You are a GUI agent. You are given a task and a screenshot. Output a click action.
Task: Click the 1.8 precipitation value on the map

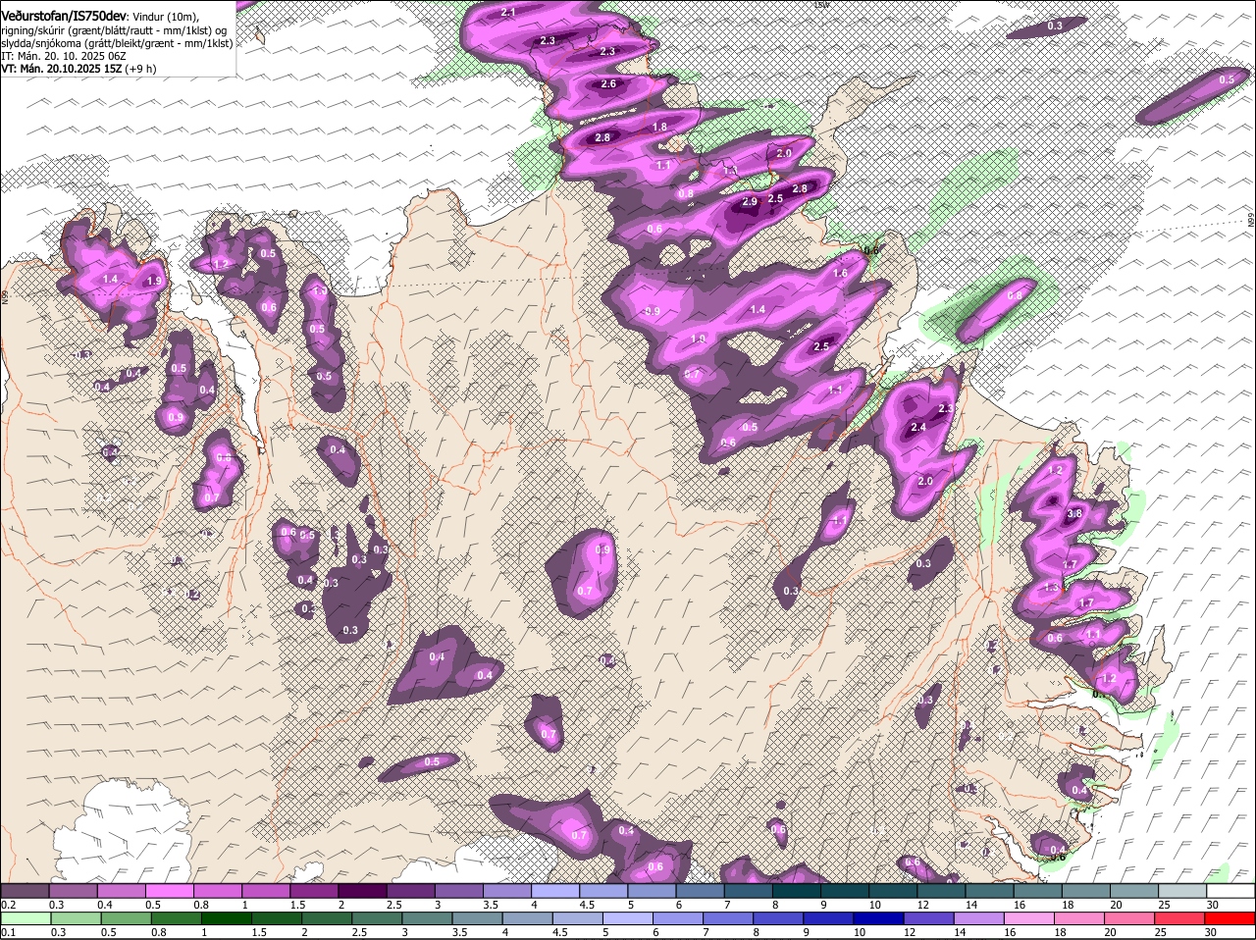[x=659, y=127]
